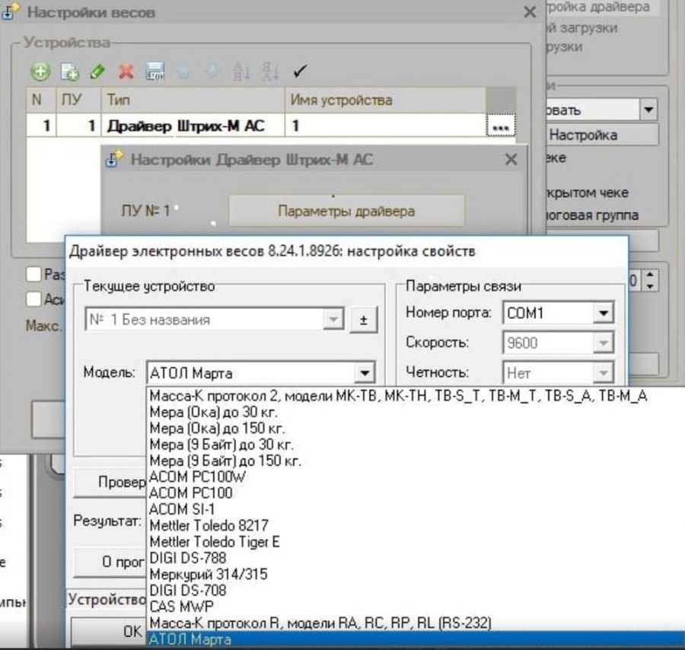
Task: Click the "±" button beside current device
Action: (364, 320)
